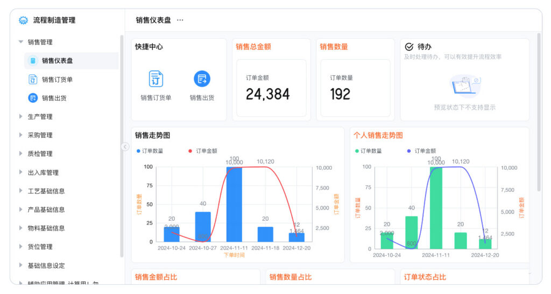Toggle 订单金额 legend in 销售走势图
Screen dimensions: 551x294
click(x=203, y=151)
